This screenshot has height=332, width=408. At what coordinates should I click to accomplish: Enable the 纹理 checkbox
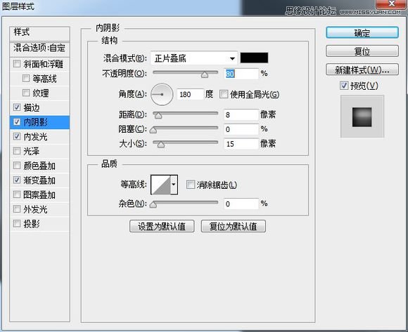(26, 93)
